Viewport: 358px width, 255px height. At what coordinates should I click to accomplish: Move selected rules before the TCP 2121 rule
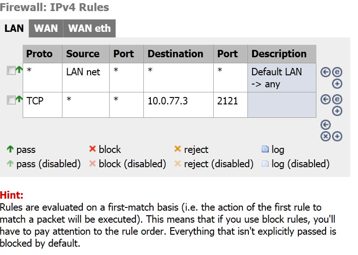pos(325,100)
